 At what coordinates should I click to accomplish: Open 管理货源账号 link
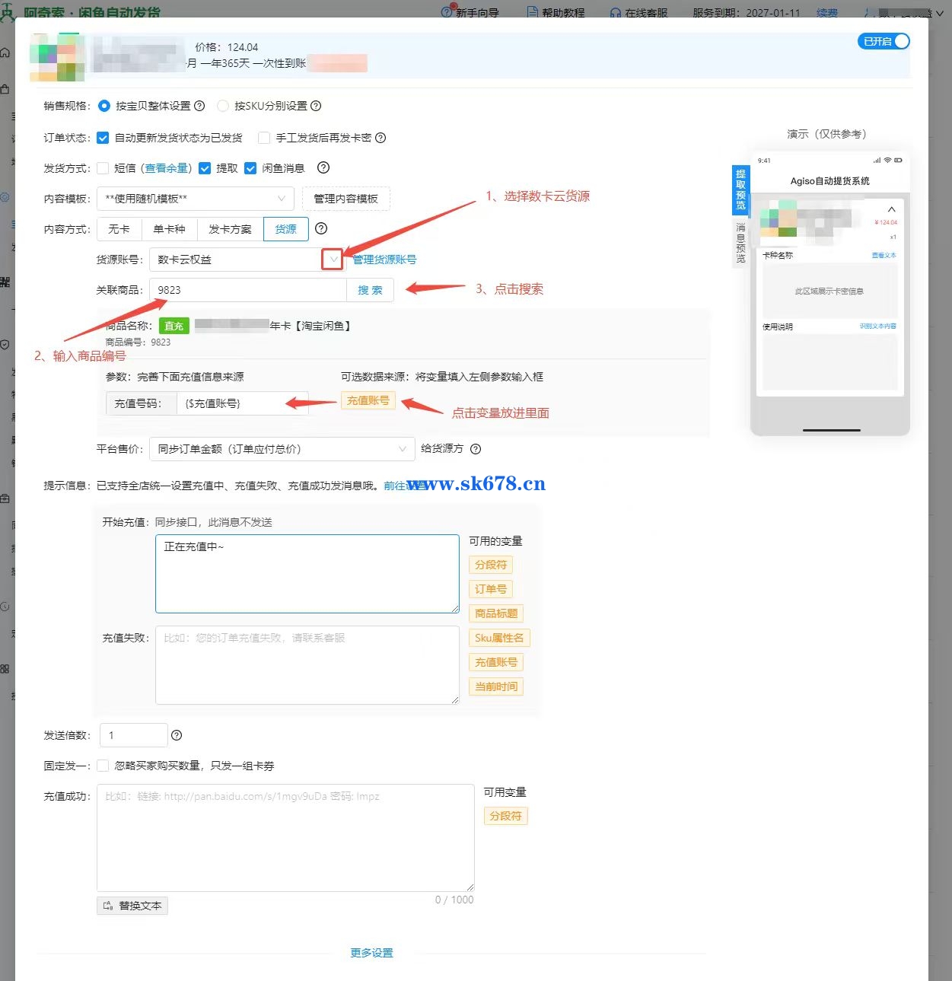pyautogui.click(x=384, y=260)
